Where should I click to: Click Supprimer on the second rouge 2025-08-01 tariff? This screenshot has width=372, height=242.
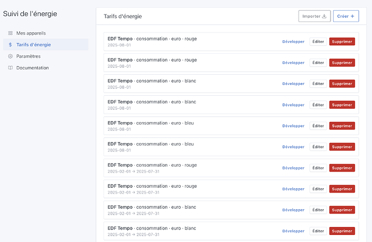[x=342, y=62]
